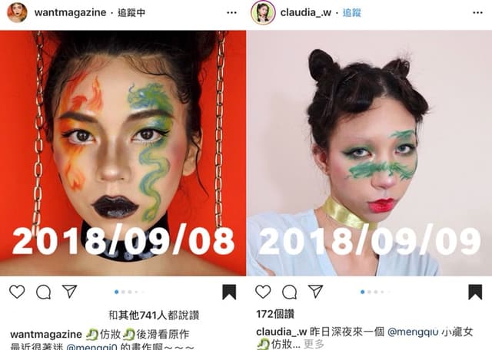Open the claudia_.w profile avatar
The width and height of the screenshot is (492, 350).
[263, 12]
